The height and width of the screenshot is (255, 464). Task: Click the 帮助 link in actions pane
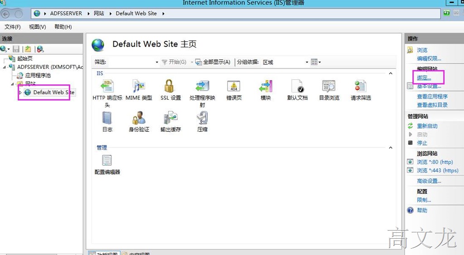pyautogui.click(x=422, y=210)
